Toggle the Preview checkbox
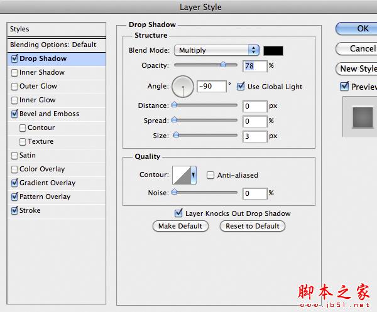The image size is (377, 312). pos(344,87)
